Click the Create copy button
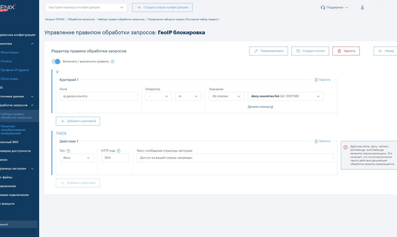The height and width of the screenshot is (237, 397). [x=310, y=51]
